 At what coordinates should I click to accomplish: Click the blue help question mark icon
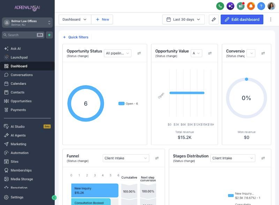click(261, 6)
